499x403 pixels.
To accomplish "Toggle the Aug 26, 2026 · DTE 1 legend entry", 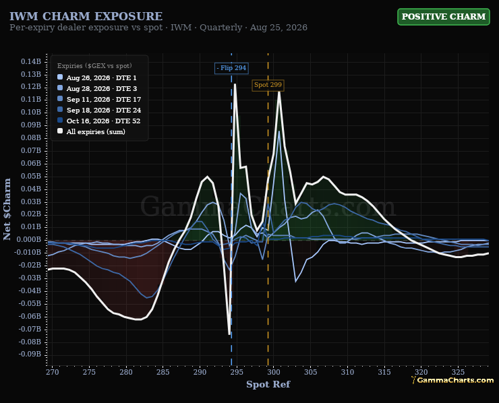I will coord(96,77).
